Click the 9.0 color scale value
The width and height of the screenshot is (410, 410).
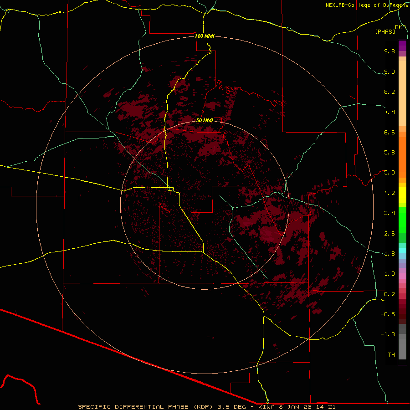(x=389, y=72)
